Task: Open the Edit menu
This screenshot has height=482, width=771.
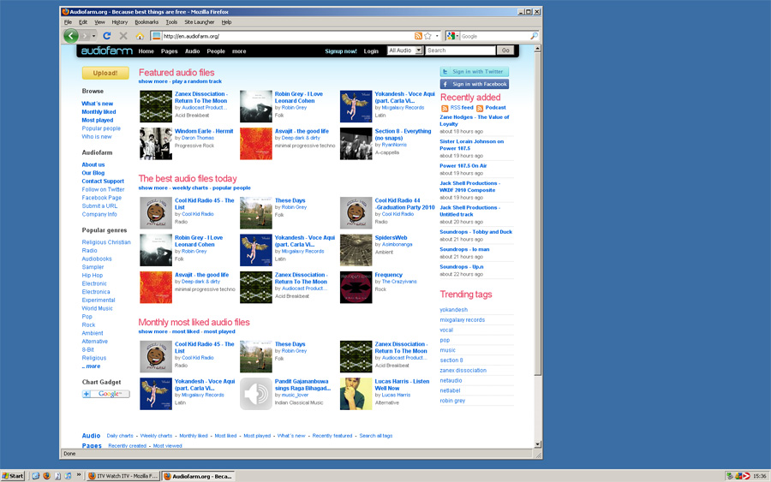Action: pyautogui.click(x=83, y=22)
